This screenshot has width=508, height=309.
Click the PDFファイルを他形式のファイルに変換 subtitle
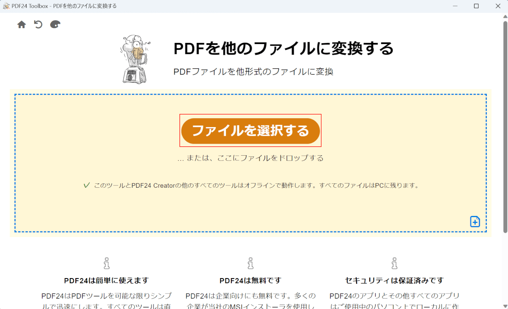[253, 71]
